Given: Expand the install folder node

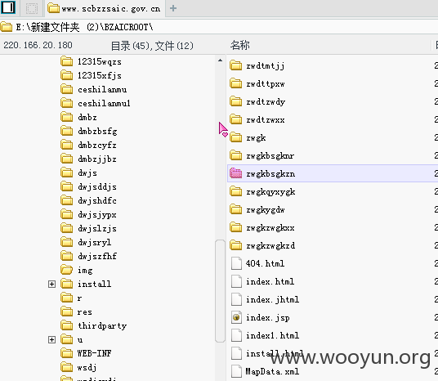Looking at the screenshot, I should click(x=51, y=285).
